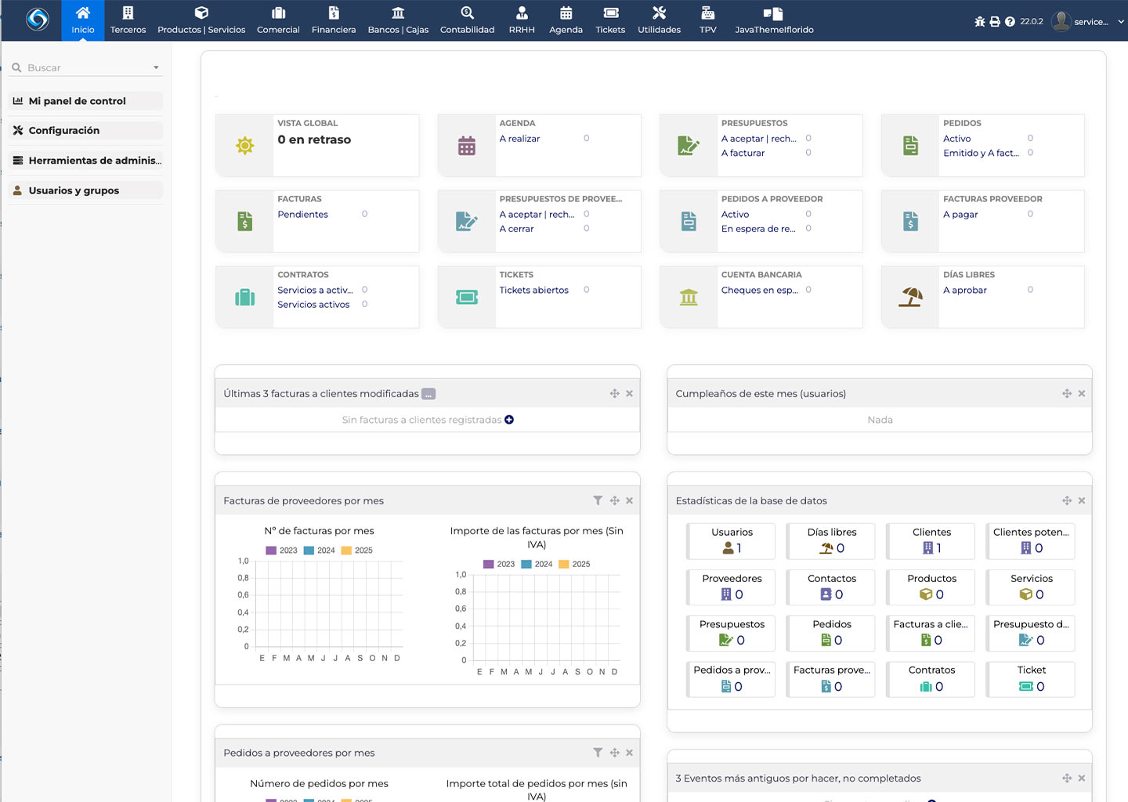
Task: Open the Contabilidad top menu
Action: coord(467,20)
